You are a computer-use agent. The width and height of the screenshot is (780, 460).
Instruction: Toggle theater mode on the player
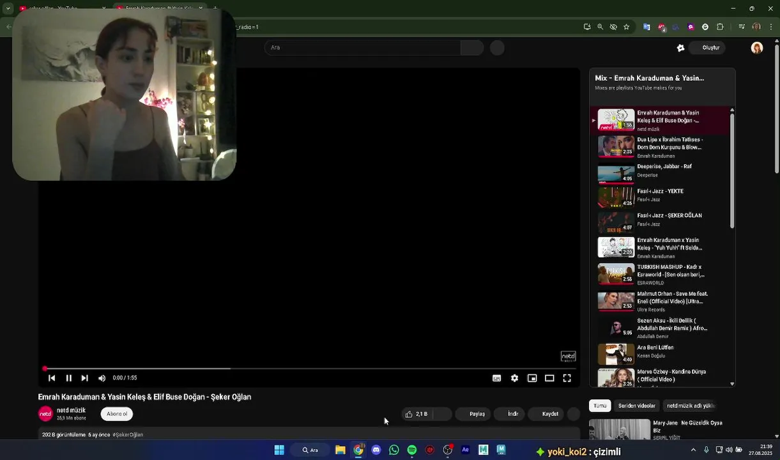coord(549,378)
